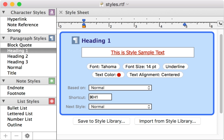Click the red Text Color swatch
The height and width of the screenshot is (140, 224).
[x=119, y=75]
